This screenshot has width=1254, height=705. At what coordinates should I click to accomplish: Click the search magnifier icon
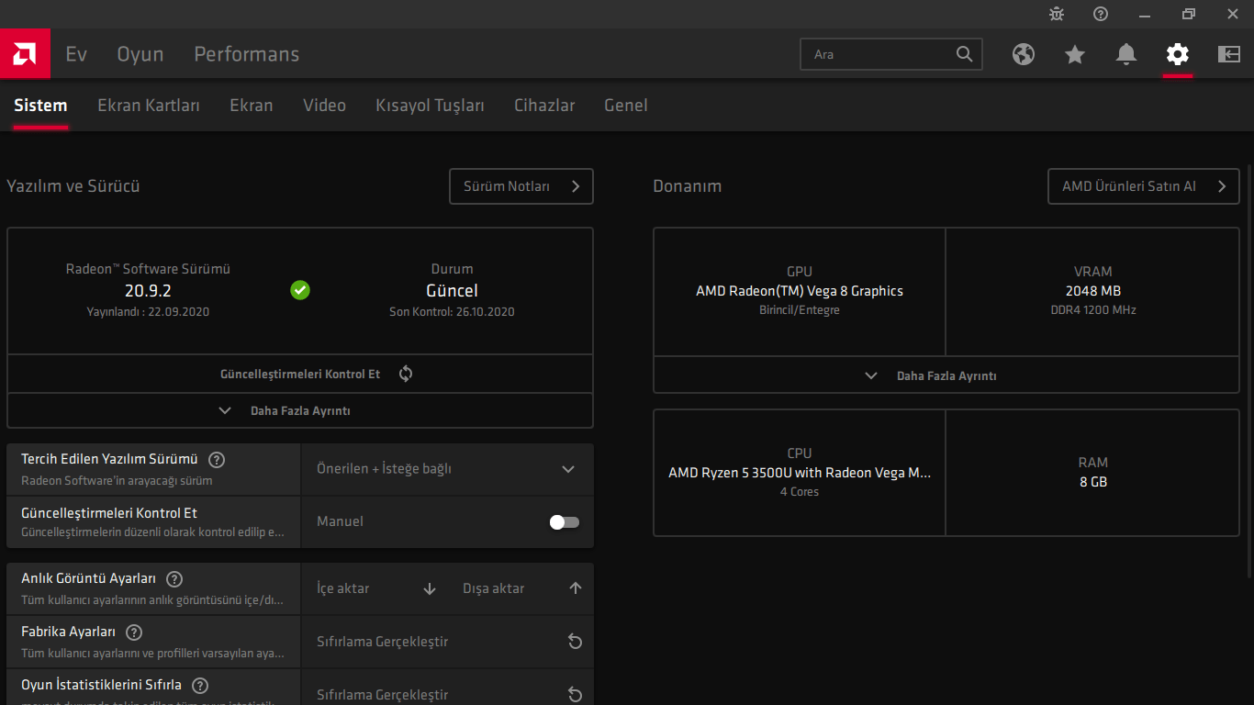click(964, 54)
